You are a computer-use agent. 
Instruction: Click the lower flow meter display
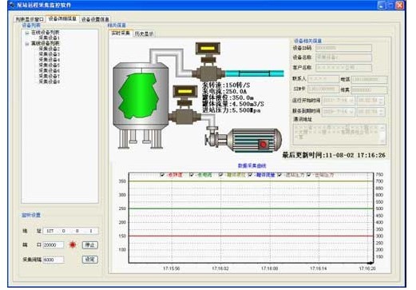click(185, 92)
